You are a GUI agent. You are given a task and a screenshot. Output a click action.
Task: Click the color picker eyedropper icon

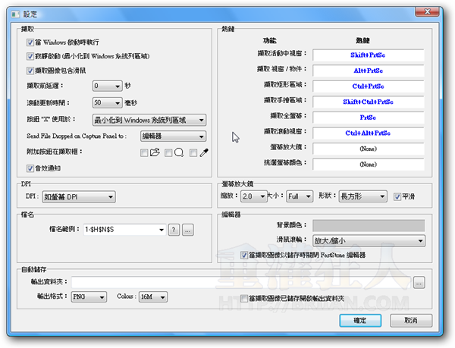pyautogui.click(x=204, y=152)
